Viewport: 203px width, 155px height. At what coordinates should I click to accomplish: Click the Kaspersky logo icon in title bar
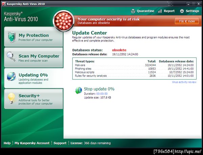coord(4,4)
